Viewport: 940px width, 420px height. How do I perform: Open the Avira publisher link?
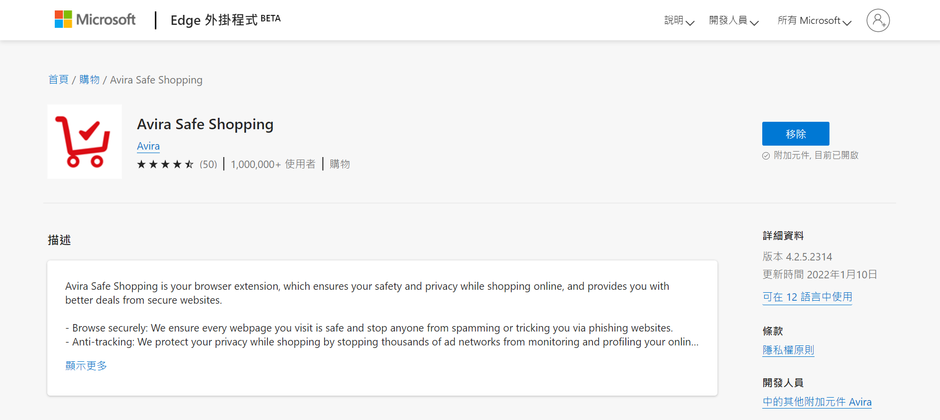(148, 146)
